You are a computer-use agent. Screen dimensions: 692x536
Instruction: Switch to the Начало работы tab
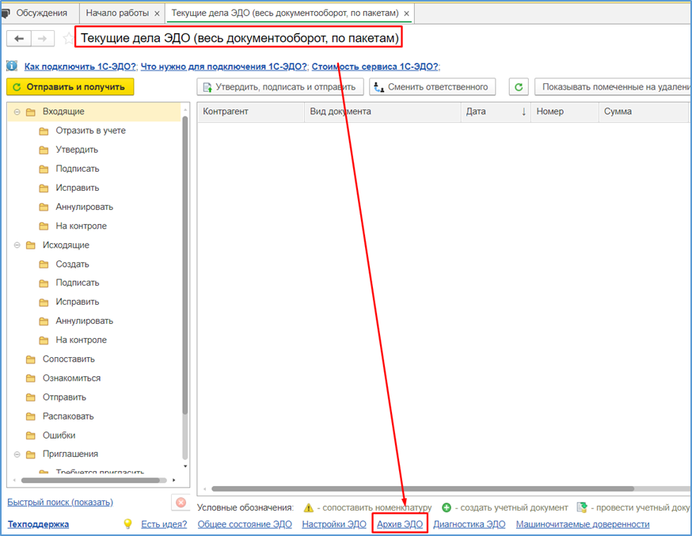click(x=117, y=13)
